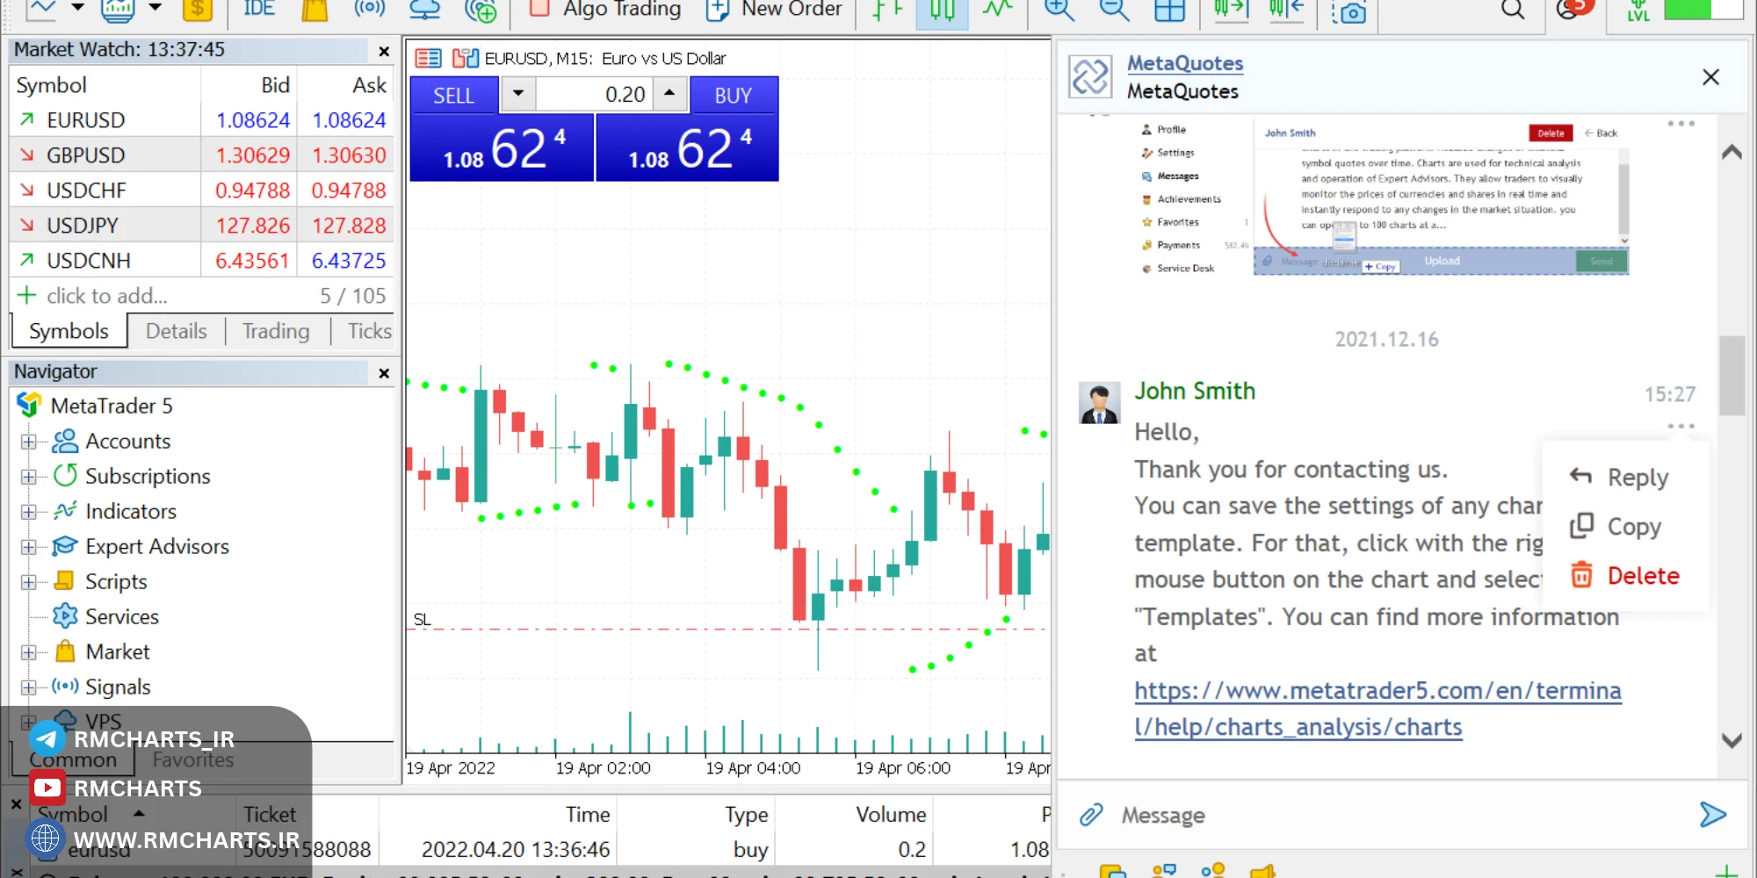Click the BUY button on the one-click panel
The width and height of the screenshot is (1757, 878).
pyautogui.click(x=734, y=95)
